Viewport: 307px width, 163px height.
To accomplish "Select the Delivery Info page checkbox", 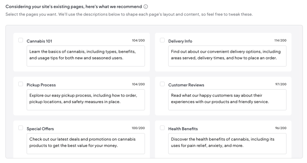I will coord(162,40).
